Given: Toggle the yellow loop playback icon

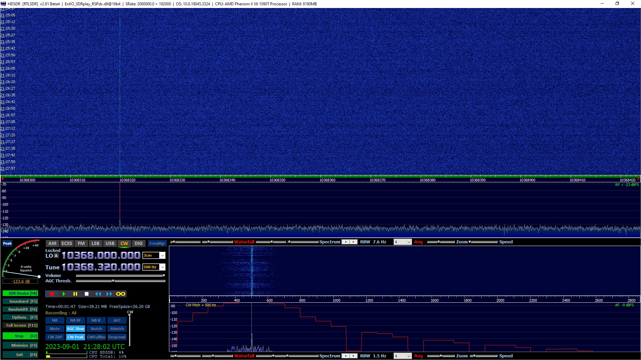Looking at the screenshot, I should click(121, 294).
